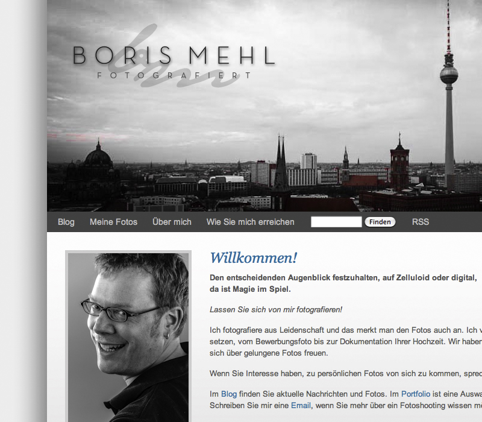
Task: Click the Finden search button
Action: point(380,222)
